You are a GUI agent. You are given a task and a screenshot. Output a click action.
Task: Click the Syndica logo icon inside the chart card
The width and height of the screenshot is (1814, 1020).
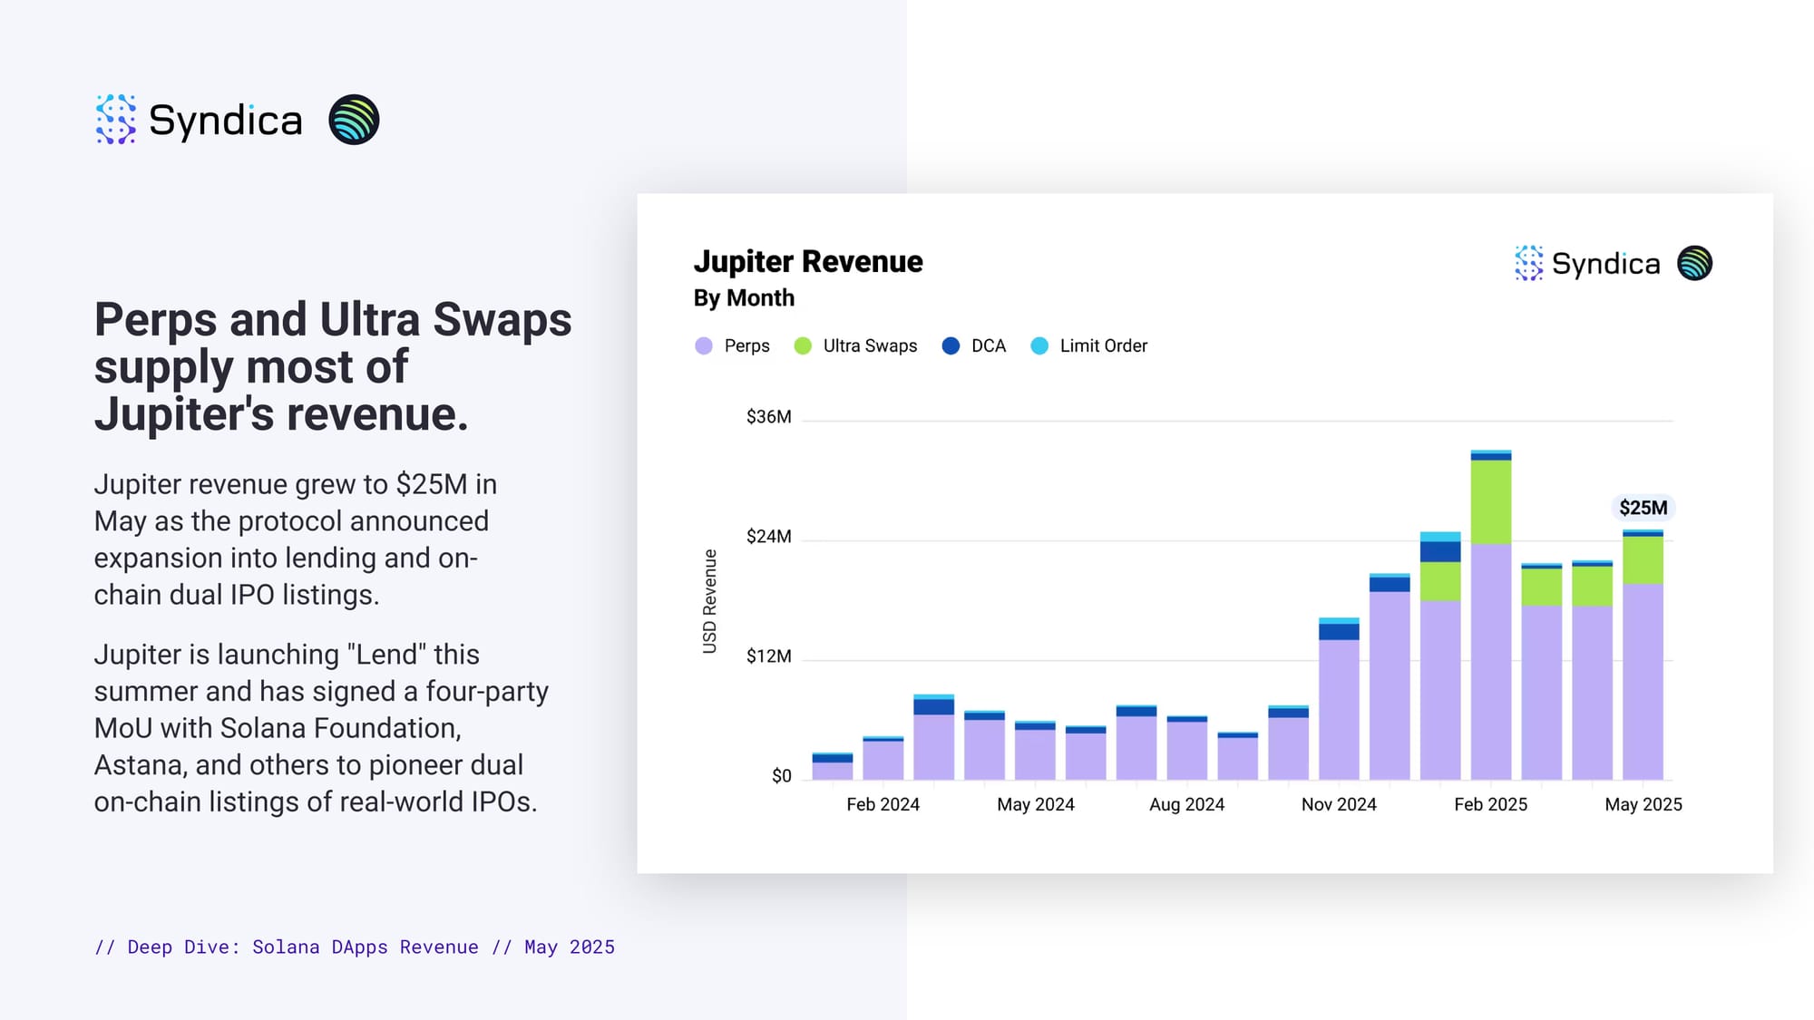(1528, 263)
